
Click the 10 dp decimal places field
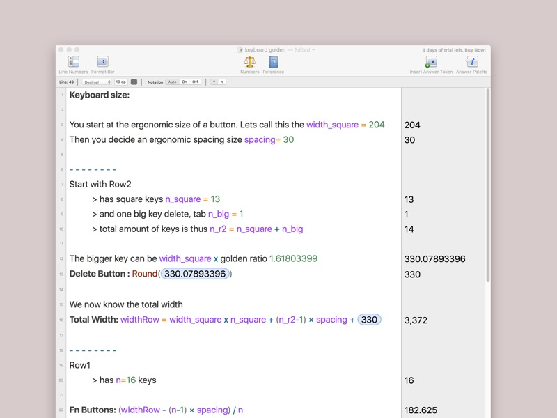[120, 82]
